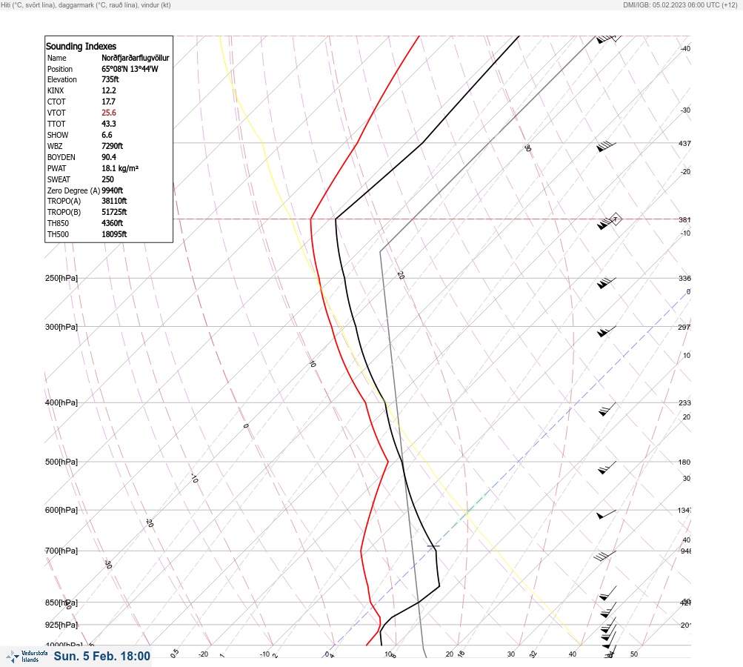Click the wind barb at 300 hPa level
The image size is (743, 667).
[x=606, y=331]
